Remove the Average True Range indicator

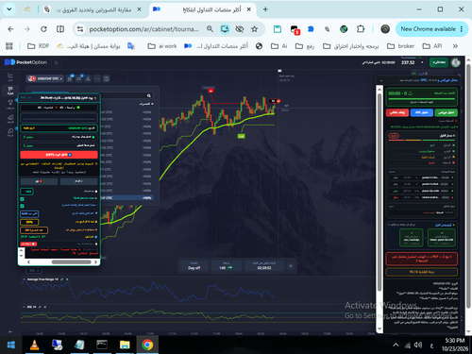pos(67,279)
